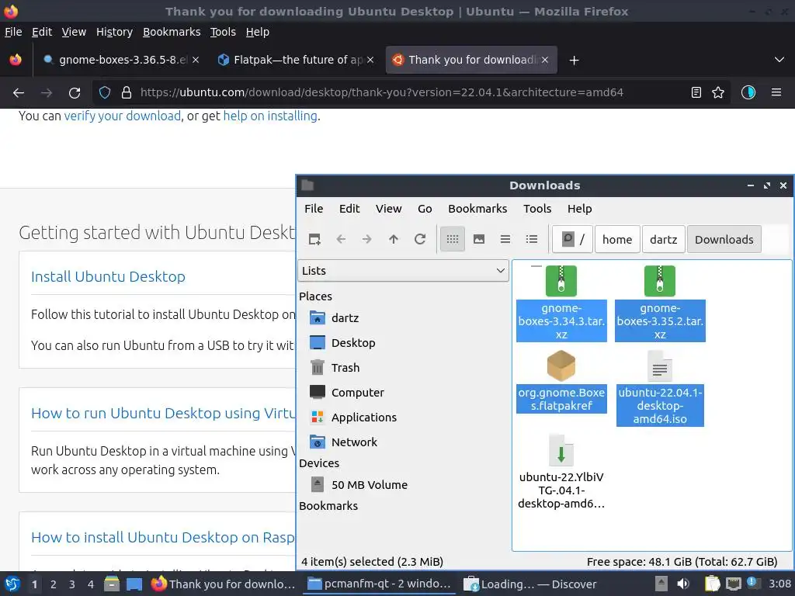Open the help on installing link
This screenshot has height=596, width=795.
tap(270, 116)
